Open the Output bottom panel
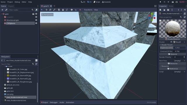 [44, 102]
